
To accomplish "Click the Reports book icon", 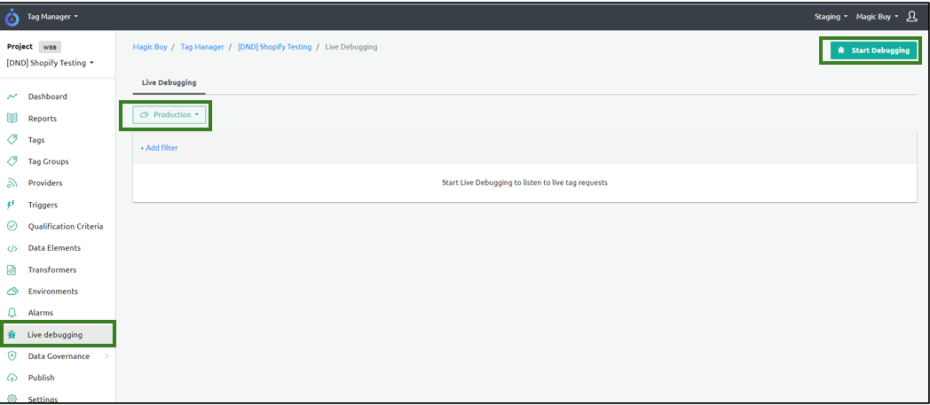I will click(12, 119).
